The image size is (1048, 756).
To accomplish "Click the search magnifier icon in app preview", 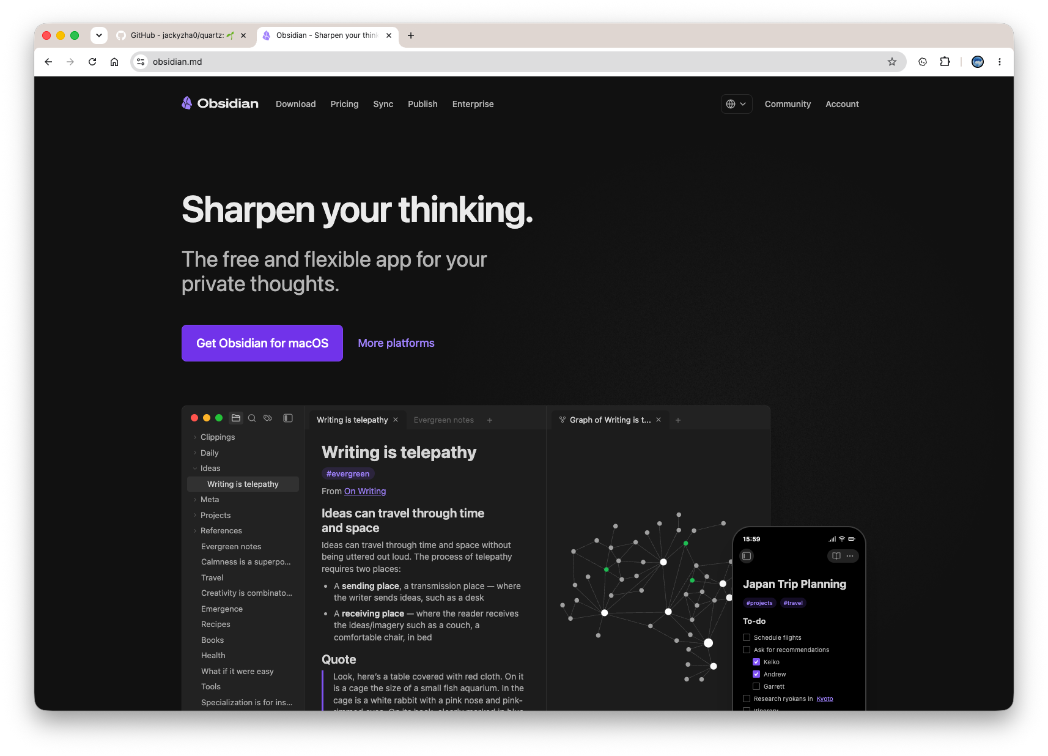I will [252, 418].
